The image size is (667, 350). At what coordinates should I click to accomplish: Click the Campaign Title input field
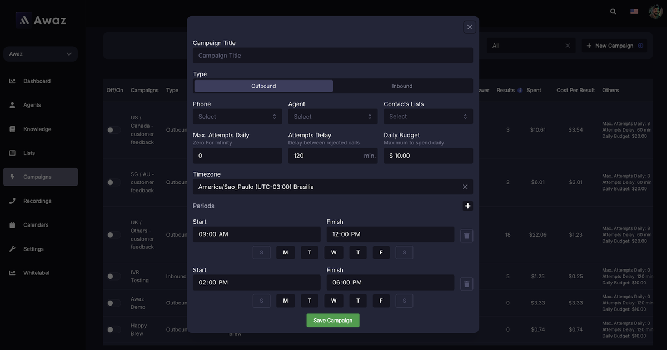pyautogui.click(x=333, y=56)
